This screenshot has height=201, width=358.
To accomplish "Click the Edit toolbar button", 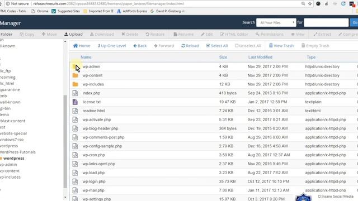I will (x=207, y=34).
